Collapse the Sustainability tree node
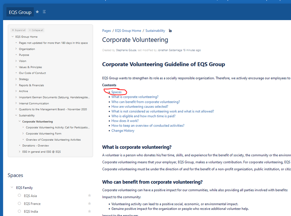291x216 pixels. tap(16, 115)
